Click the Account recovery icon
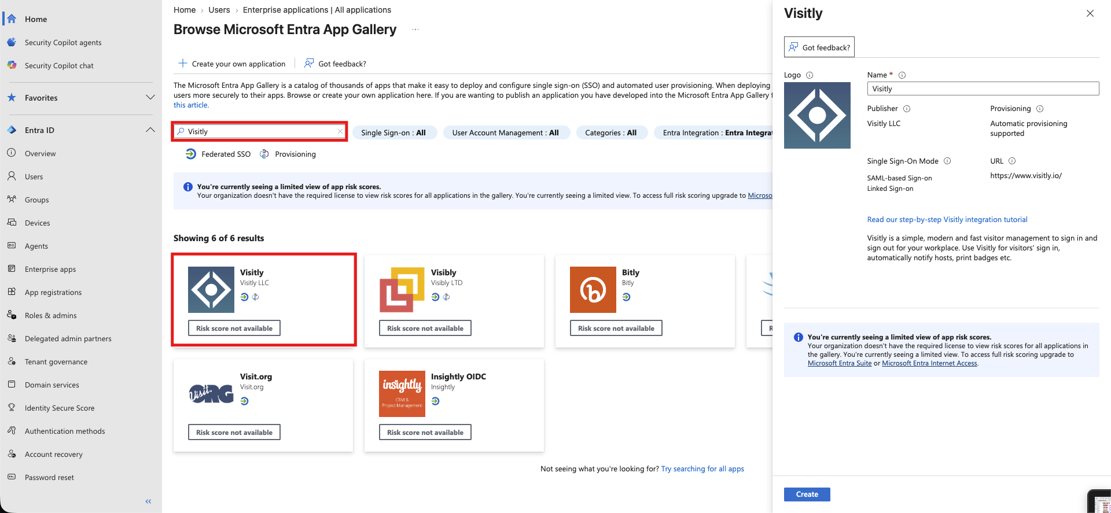This screenshot has width=1111, height=513. (12, 454)
